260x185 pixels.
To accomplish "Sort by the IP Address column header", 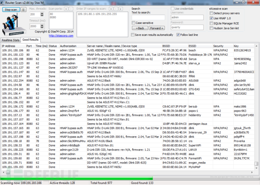I will pyautogui.click(x=13, y=46).
